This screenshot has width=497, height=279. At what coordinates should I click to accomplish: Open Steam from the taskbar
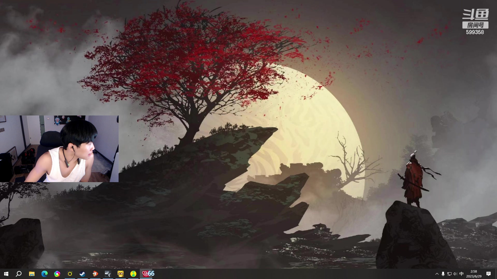tap(83, 274)
